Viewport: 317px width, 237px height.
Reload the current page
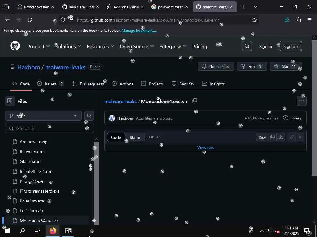[x=30, y=20]
